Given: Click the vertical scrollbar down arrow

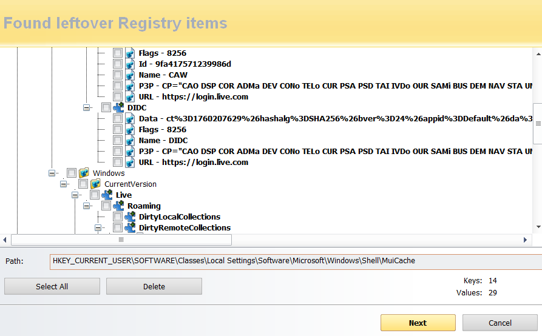Looking at the screenshot, I should [538, 227].
